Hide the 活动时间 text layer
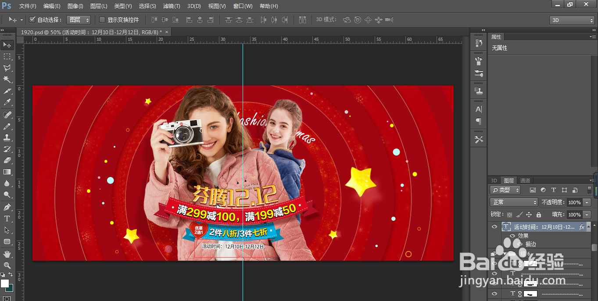 pos(494,227)
